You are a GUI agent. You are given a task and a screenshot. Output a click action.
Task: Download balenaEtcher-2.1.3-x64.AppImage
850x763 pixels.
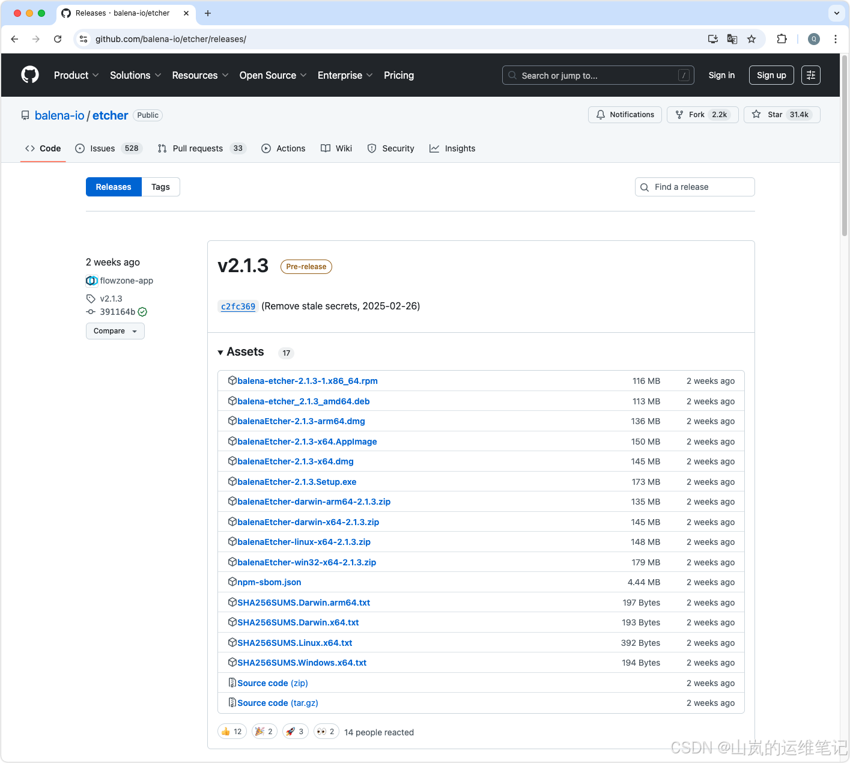point(307,442)
